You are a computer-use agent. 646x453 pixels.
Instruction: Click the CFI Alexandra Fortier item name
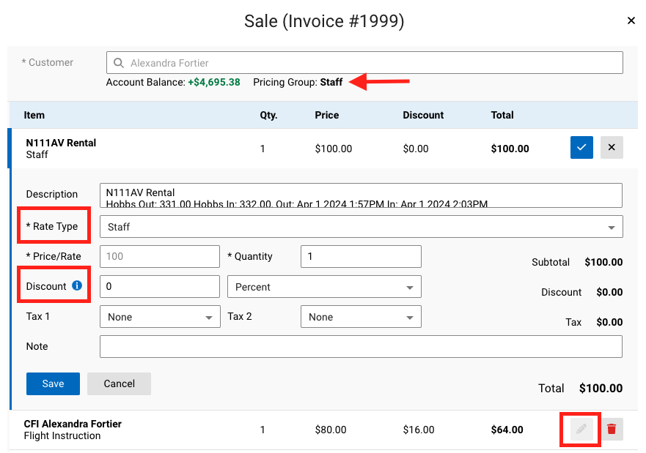click(x=73, y=424)
